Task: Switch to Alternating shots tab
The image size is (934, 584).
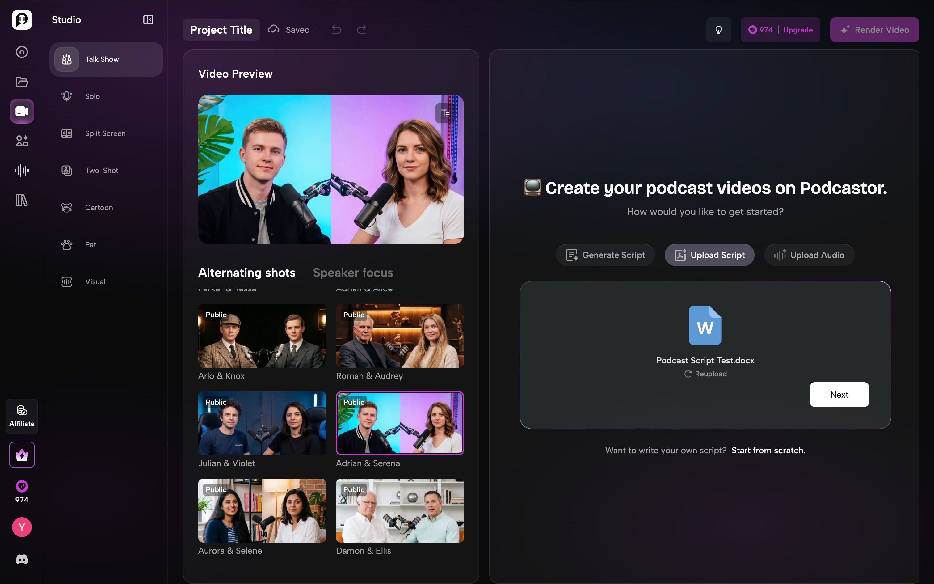Action: coord(246,273)
